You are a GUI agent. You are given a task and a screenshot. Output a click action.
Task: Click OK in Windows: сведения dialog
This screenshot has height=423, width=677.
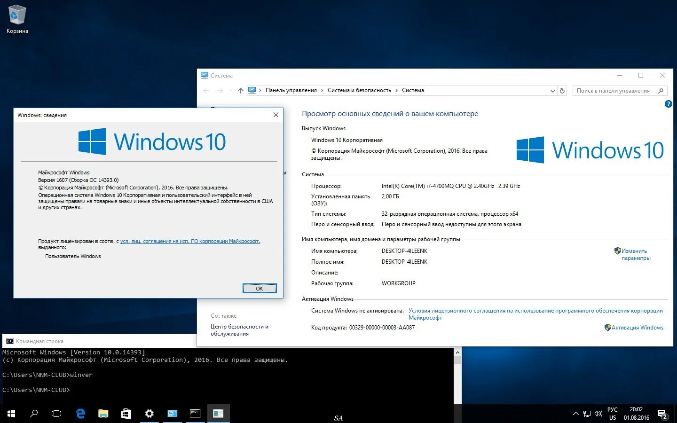pos(260,288)
